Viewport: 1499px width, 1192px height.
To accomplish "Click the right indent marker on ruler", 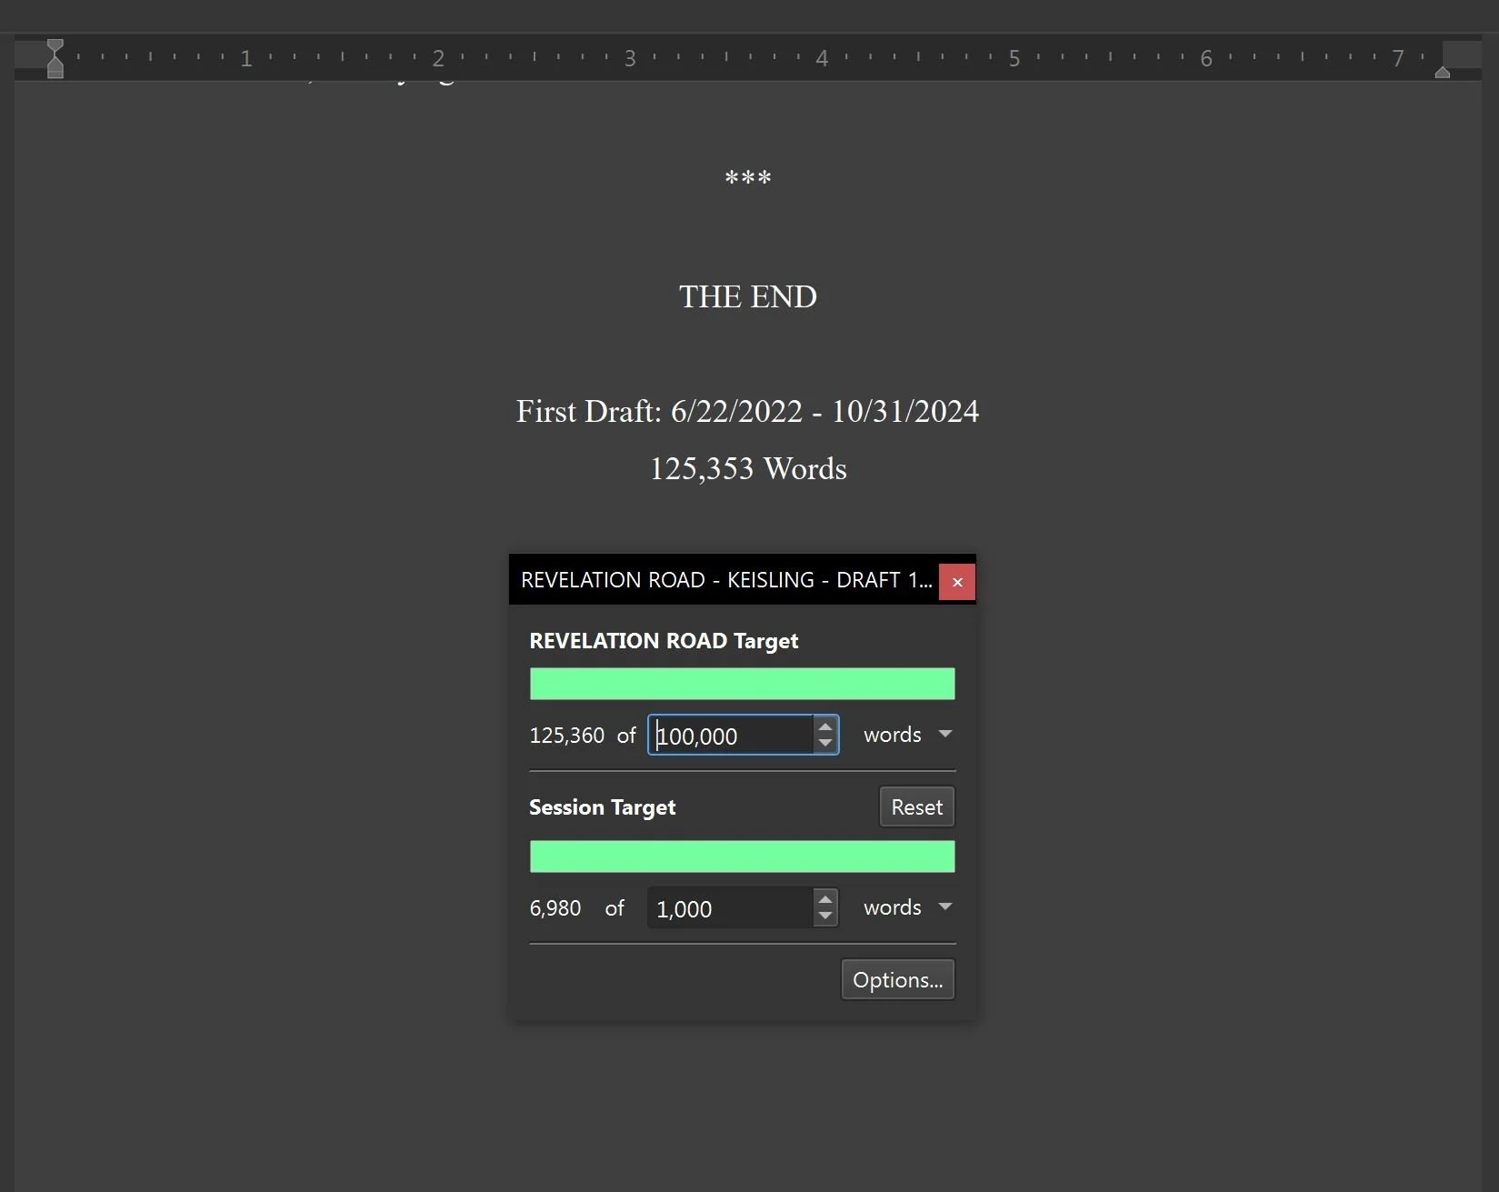I will coord(1443,72).
